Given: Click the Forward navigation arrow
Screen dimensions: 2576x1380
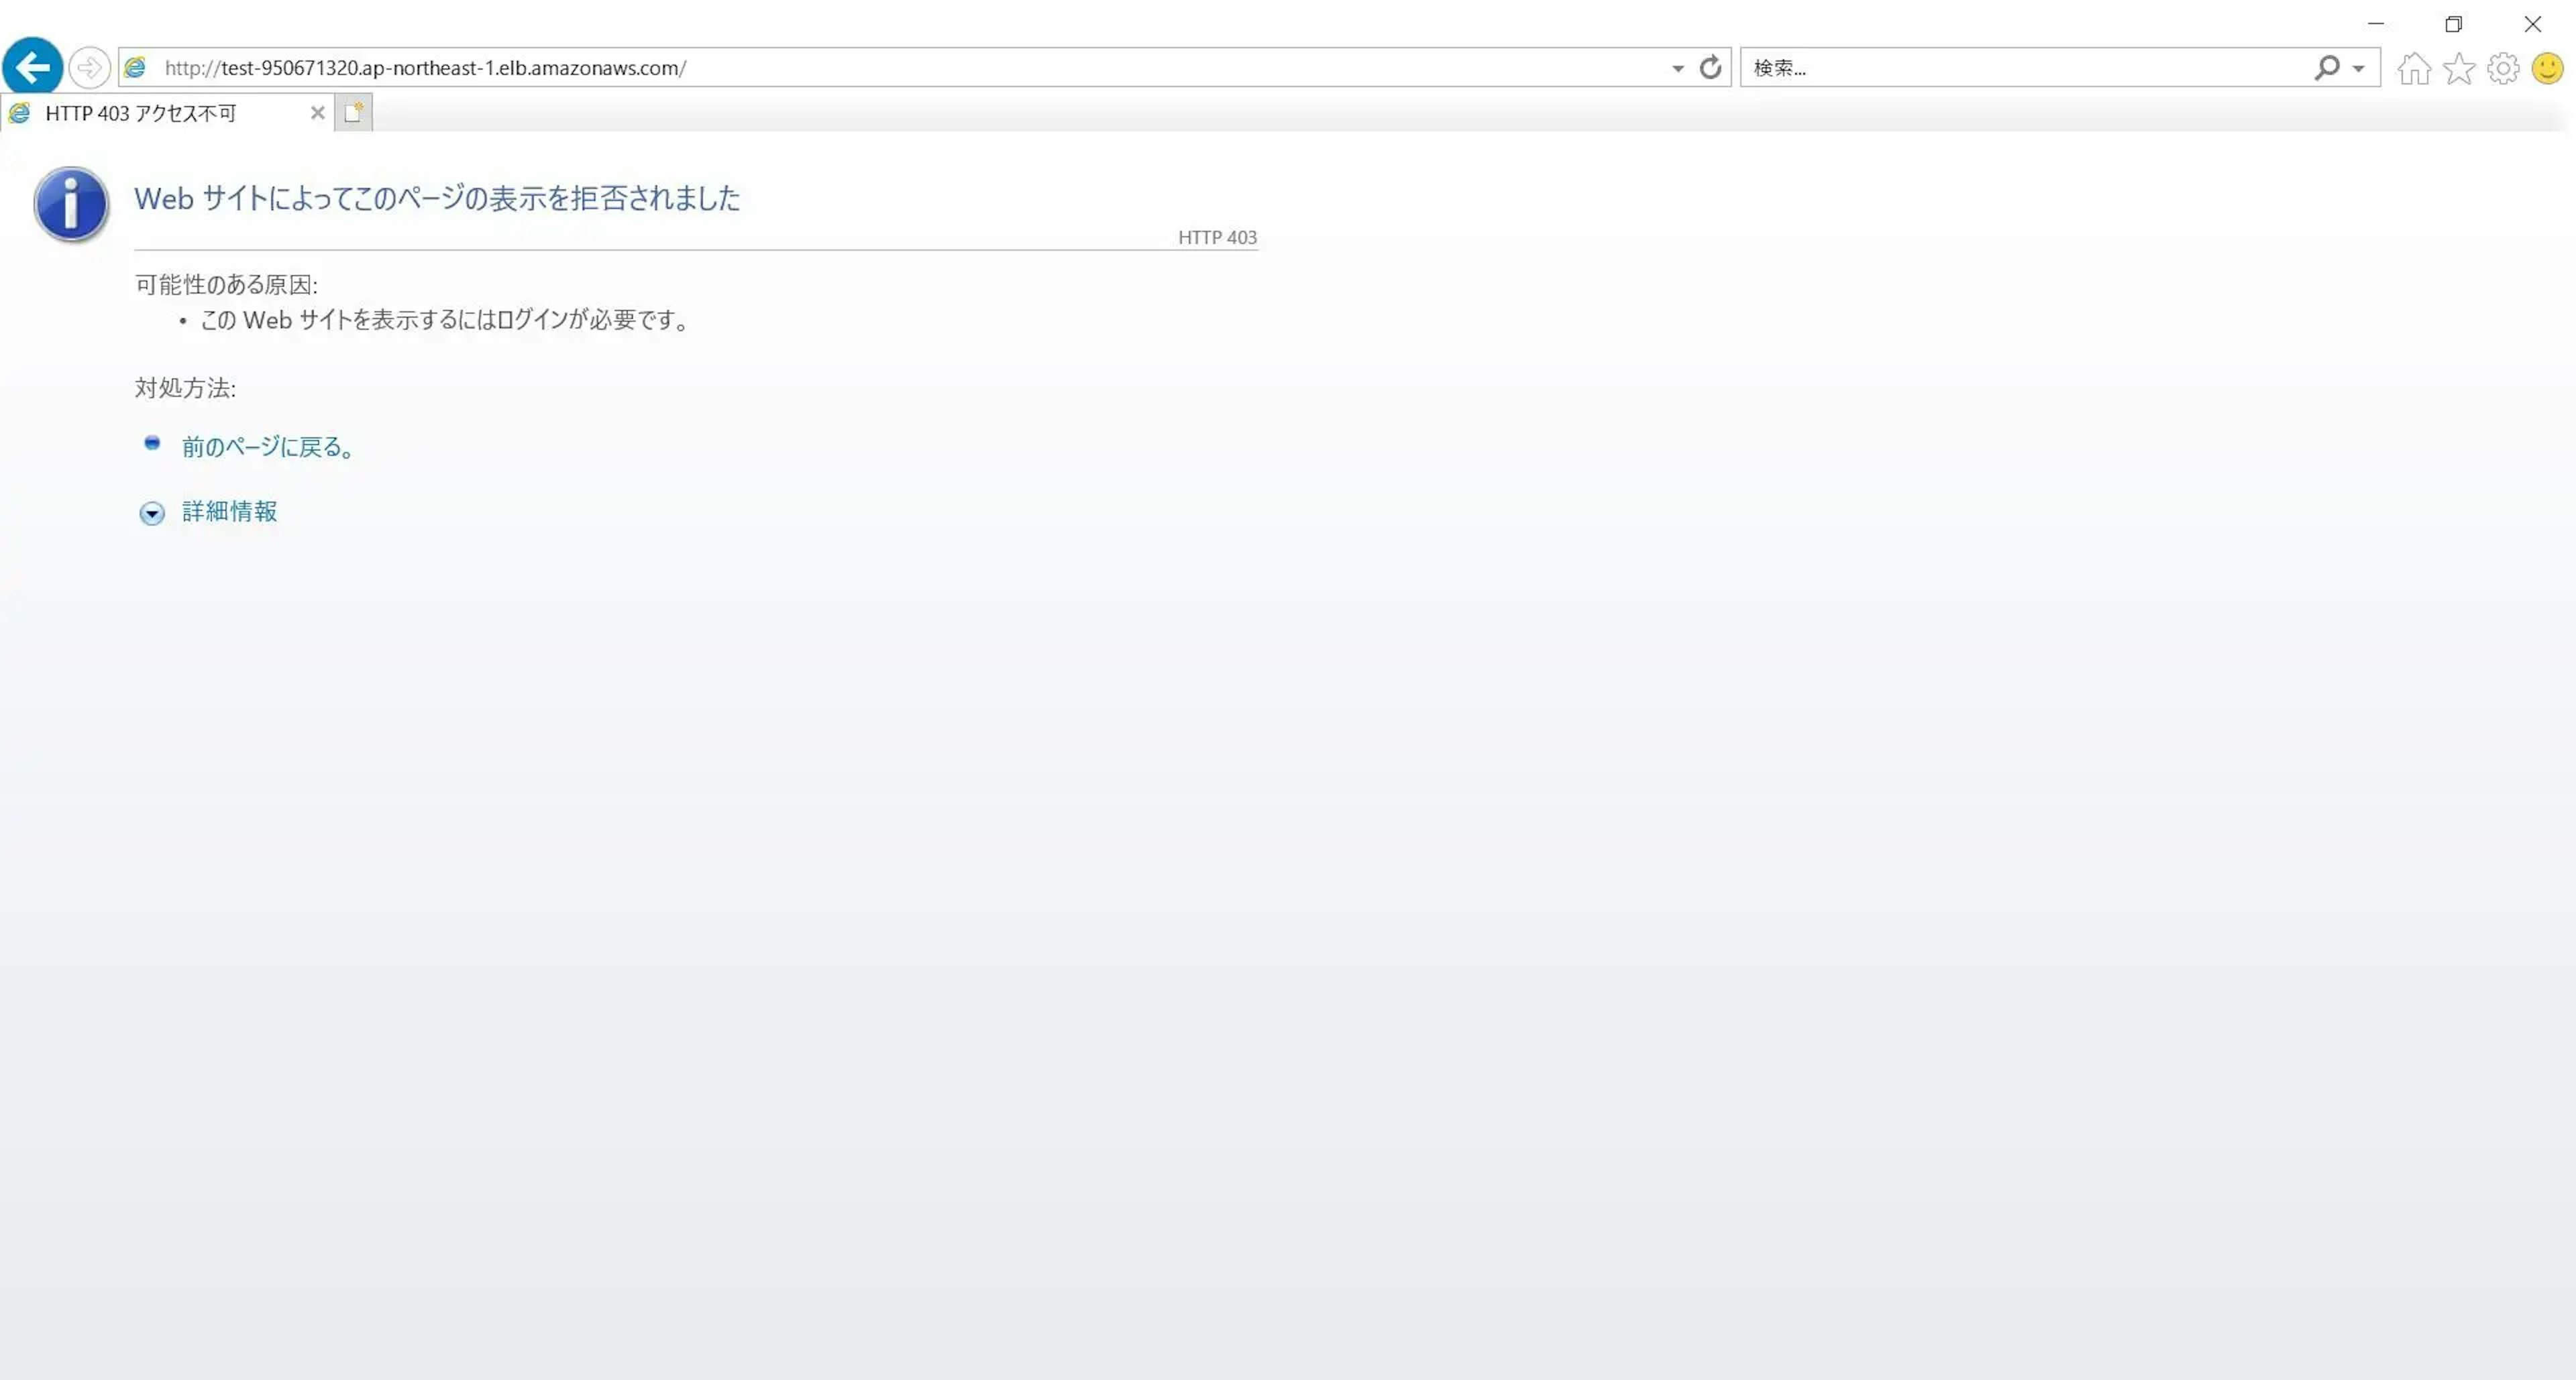Looking at the screenshot, I should [89, 68].
